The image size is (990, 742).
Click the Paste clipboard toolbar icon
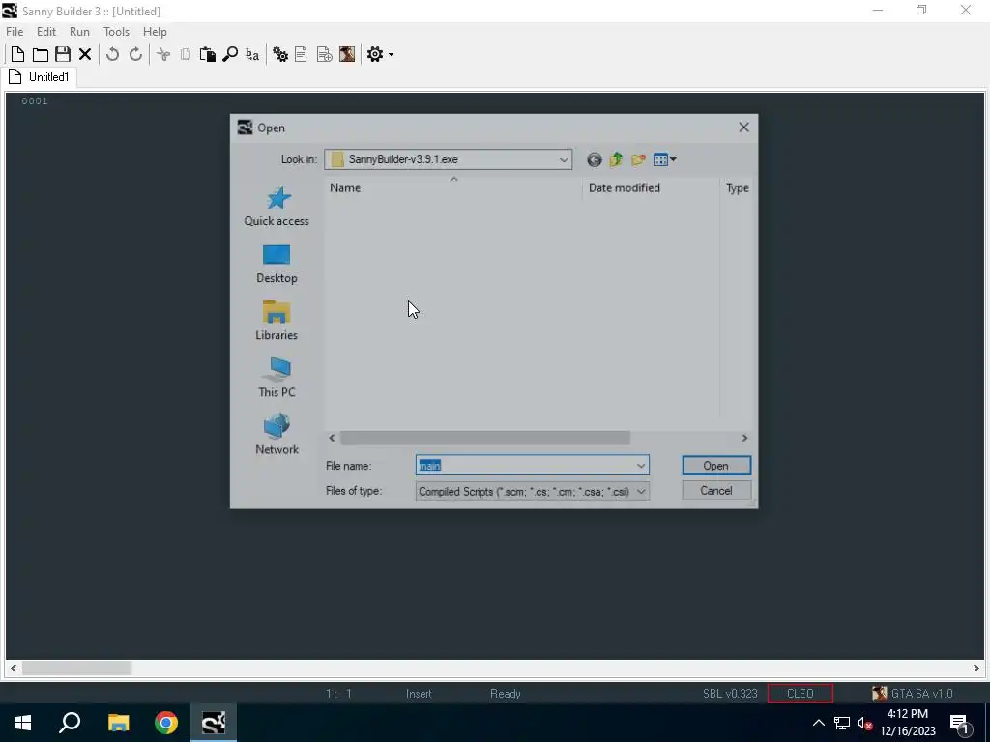click(208, 54)
